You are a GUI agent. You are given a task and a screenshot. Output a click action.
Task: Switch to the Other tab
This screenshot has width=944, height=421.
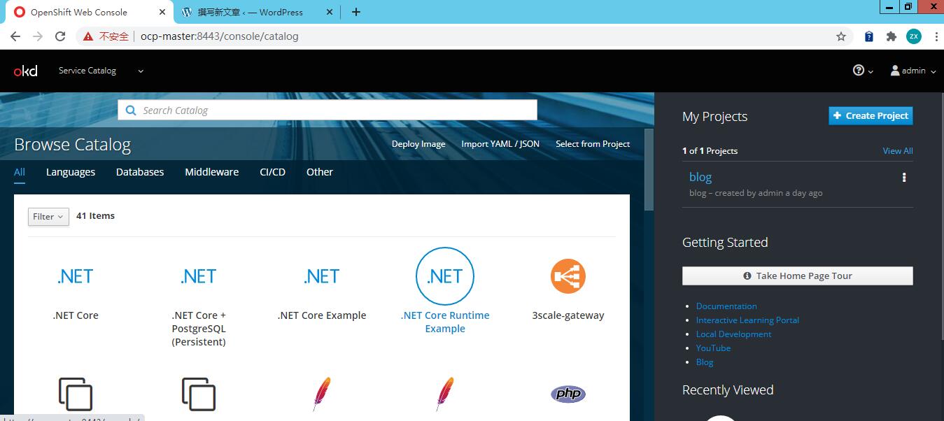click(320, 172)
